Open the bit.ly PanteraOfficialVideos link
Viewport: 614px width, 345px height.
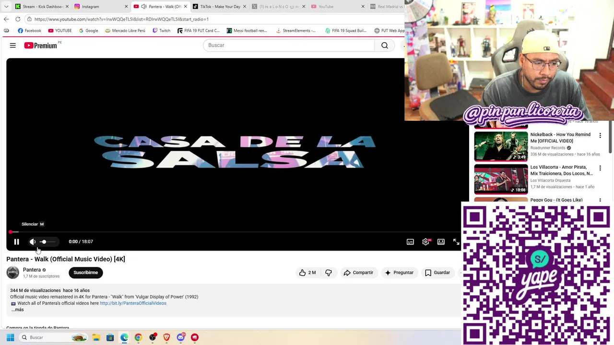coord(133,303)
